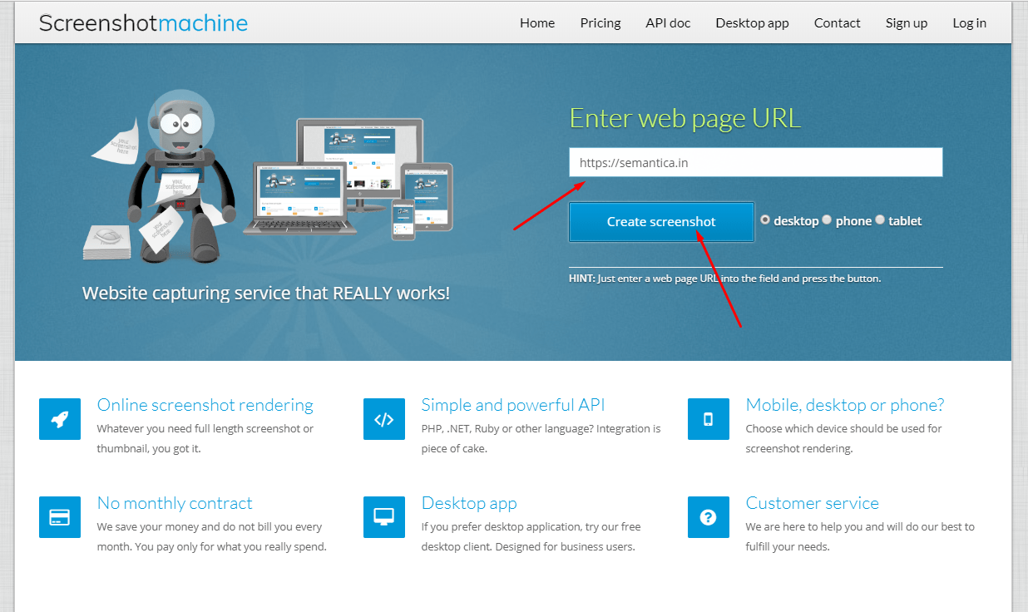This screenshot has height=612, width=1028.
Task: Click Log in in the navigation
Action: pos(970,23)
